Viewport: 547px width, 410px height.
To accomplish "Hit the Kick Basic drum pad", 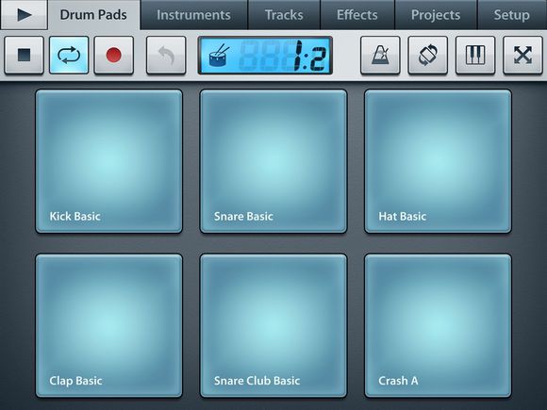I will (x=108, y=161).
